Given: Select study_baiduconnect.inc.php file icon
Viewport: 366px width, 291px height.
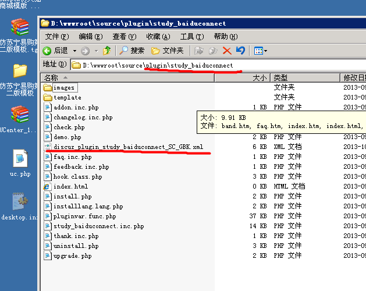Looking at the screenshot, I should coord(48,226).
